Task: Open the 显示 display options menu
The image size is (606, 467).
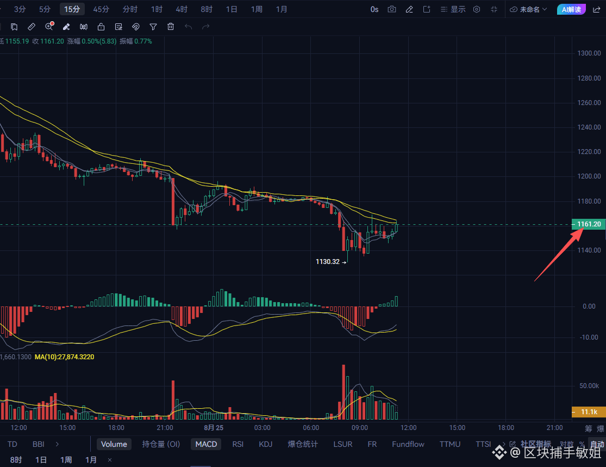Action: pos(453,9)
